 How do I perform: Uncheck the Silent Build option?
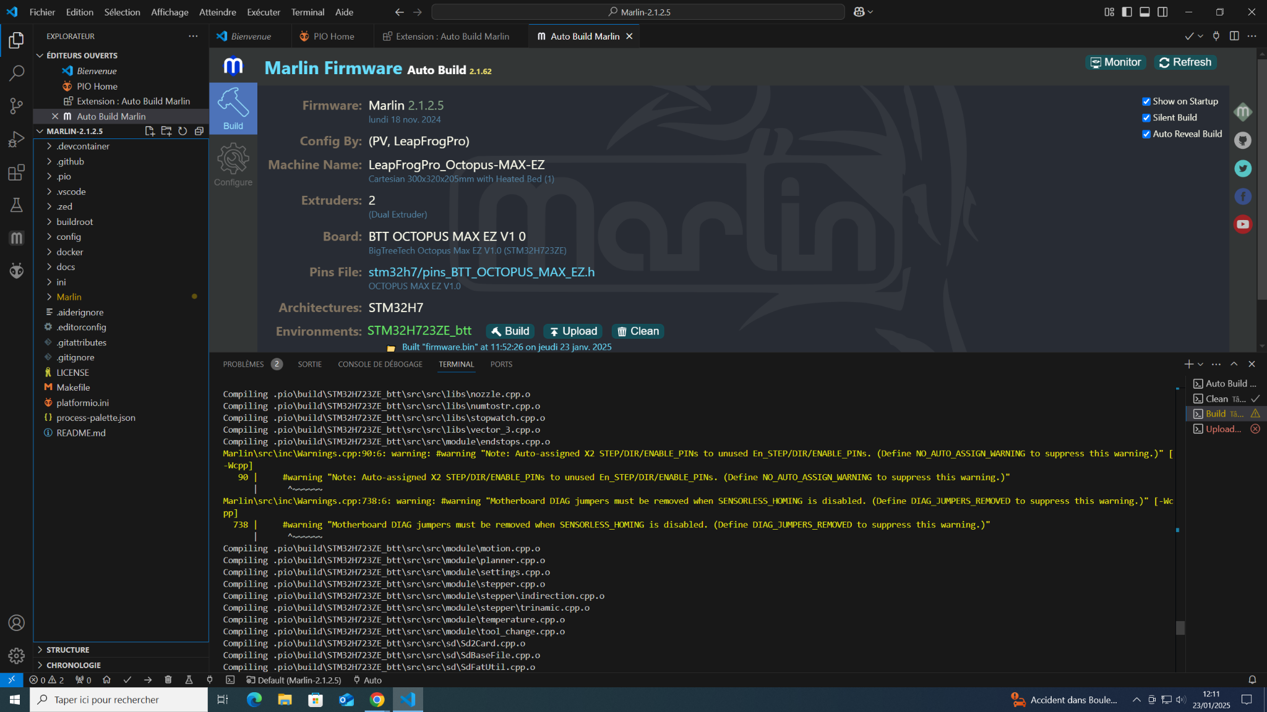pyautogui.click(x=1146, y=117)
